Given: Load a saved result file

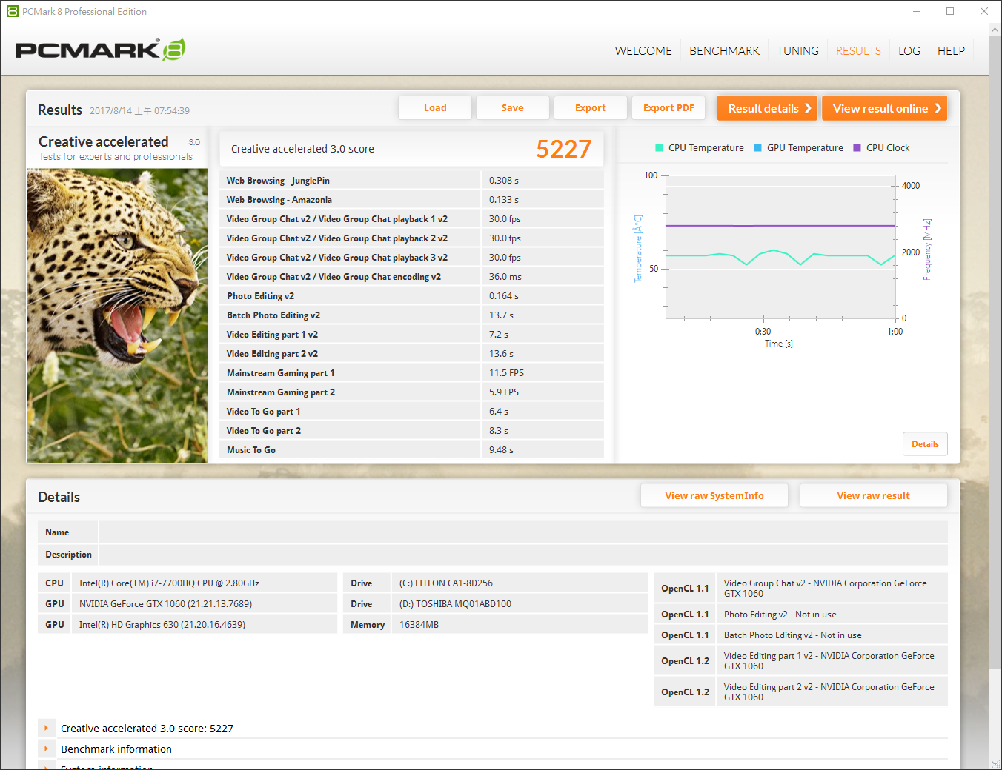Looking at the screenshot, I should coord(435,108).
